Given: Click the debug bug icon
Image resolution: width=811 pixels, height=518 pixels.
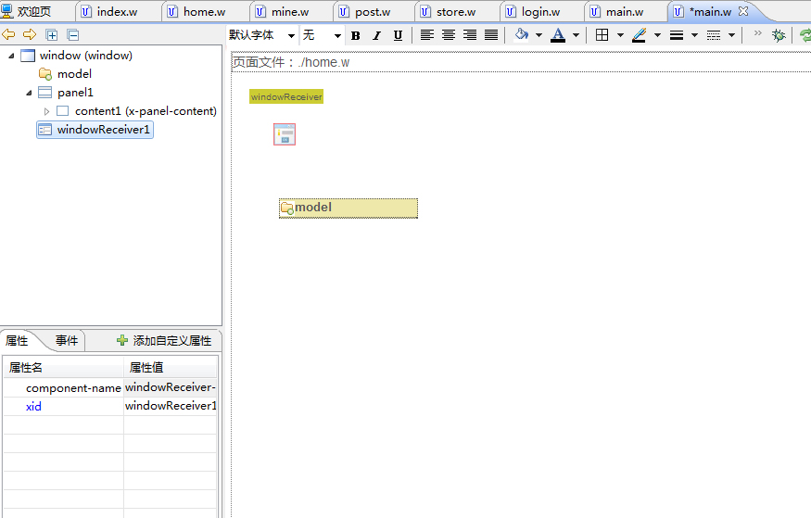Looking at the screenshot, I should (779, 35).
